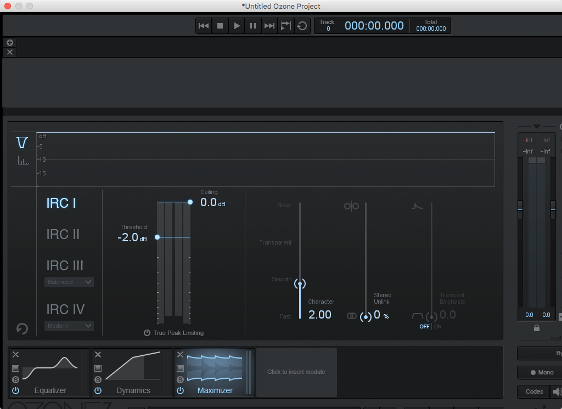Edit the Ceiling 0.0 dB value

point(212,203)
